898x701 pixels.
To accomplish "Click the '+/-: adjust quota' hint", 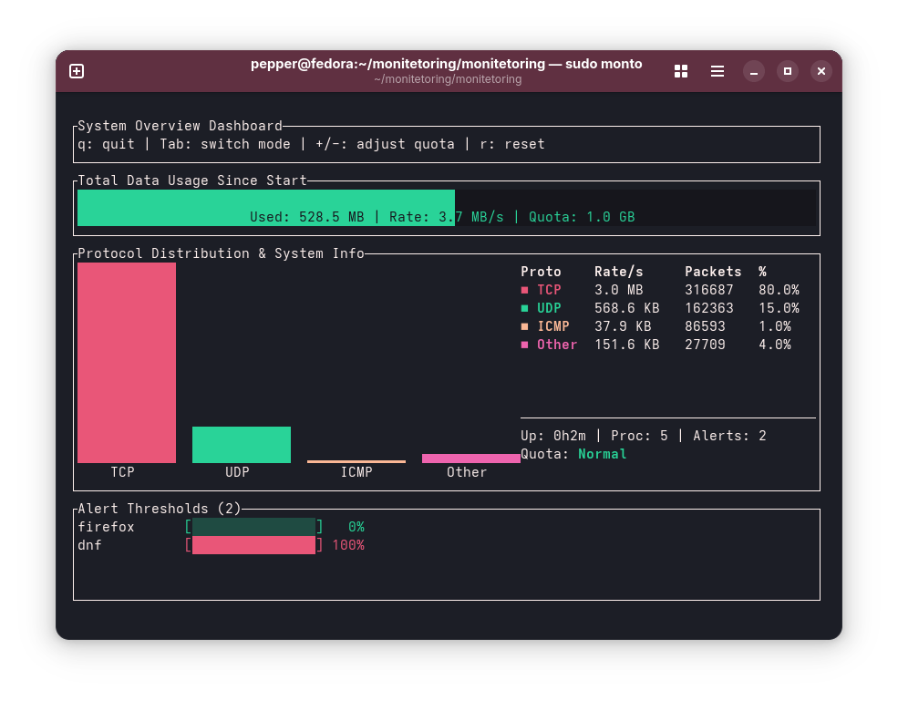I will pos(385,144).
